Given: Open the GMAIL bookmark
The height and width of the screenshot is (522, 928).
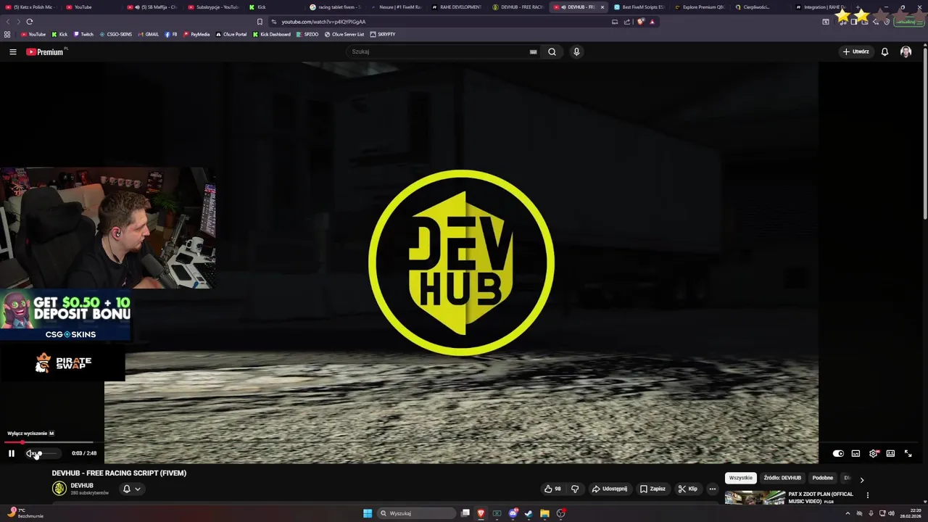Looking at the screenshot, I should [x=148, y=34].
